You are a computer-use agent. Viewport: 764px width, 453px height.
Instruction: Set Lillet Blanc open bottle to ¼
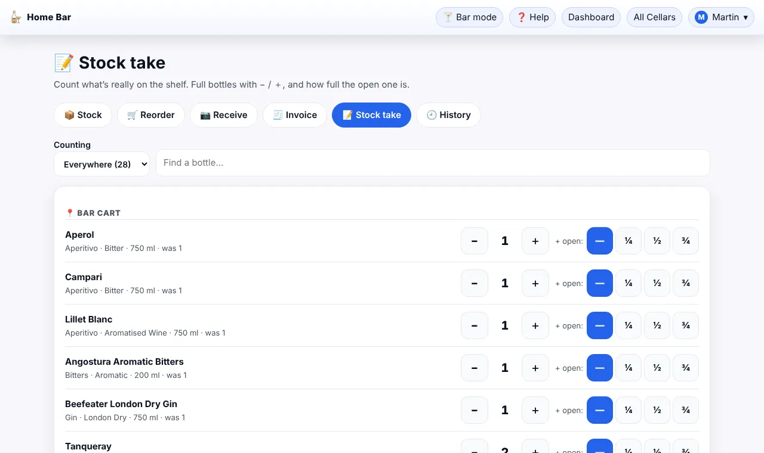coord(629,325)
